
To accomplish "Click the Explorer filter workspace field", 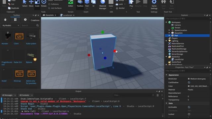I will 187,19.
